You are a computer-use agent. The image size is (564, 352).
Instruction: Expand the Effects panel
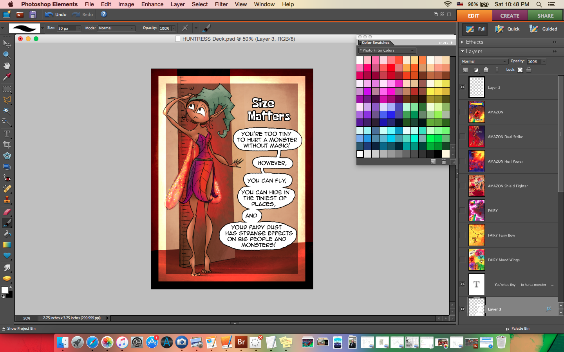463,42
